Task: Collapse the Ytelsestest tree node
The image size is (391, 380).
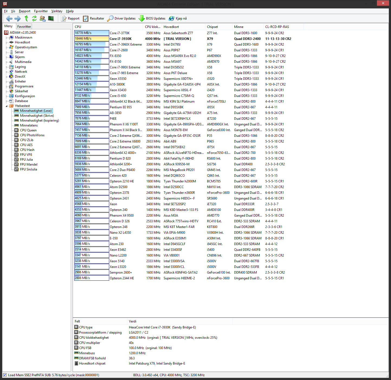Action: [x=7, y=106]
